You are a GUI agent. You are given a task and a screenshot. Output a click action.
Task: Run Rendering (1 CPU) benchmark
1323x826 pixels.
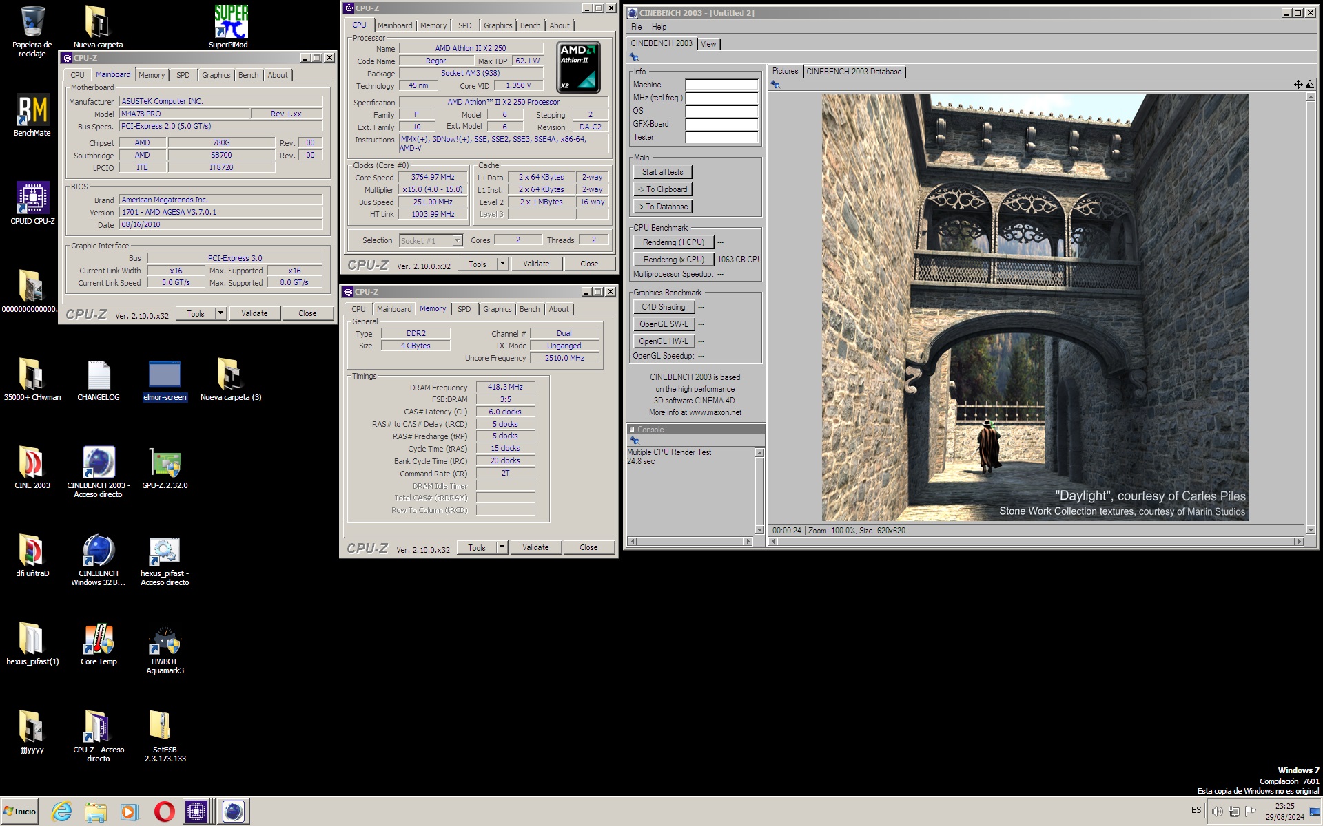click(673, 242)
